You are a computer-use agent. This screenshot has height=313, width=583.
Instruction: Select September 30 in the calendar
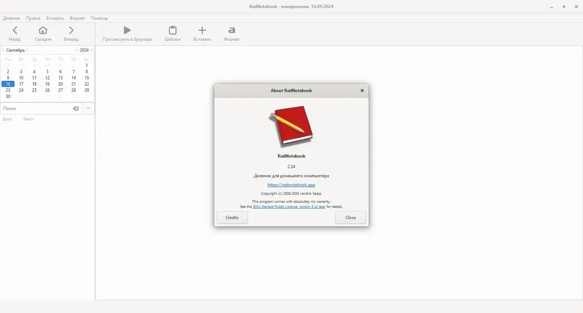(x=8, y=97)
